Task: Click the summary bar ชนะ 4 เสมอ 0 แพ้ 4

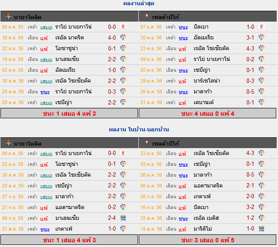Action: 208,113
